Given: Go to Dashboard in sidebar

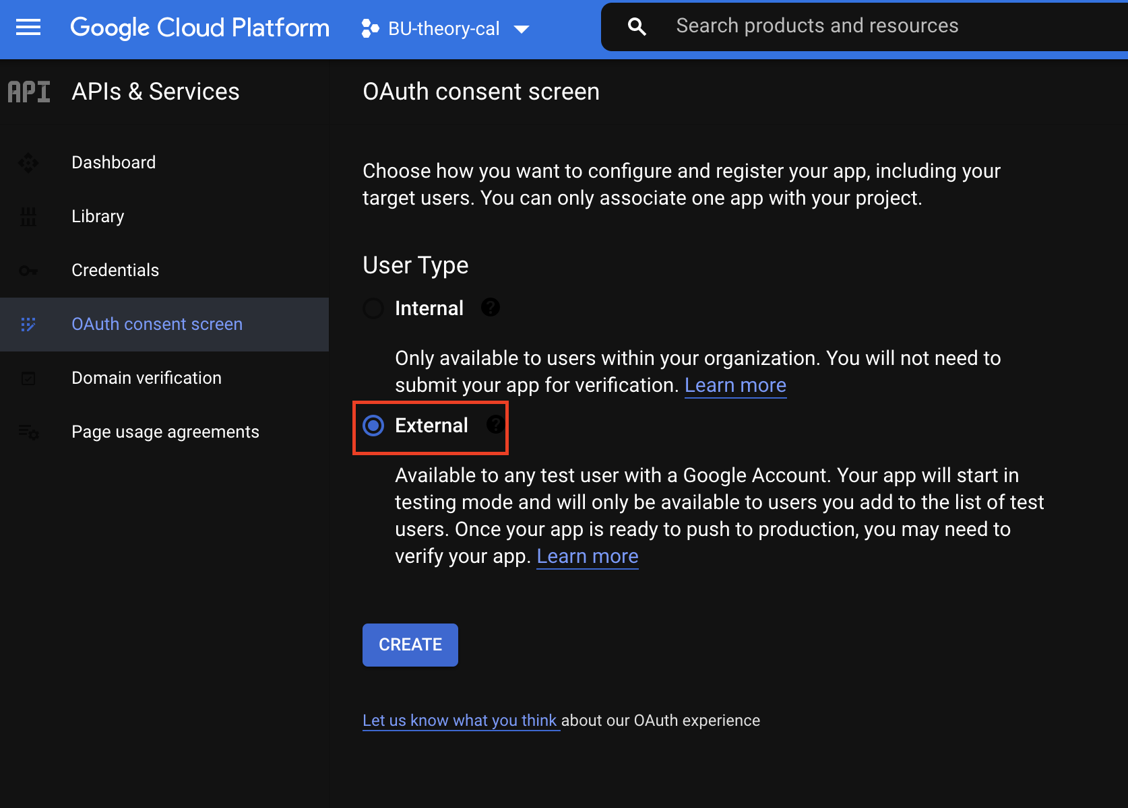Looking at the screenshot, I should click(164, 162).
